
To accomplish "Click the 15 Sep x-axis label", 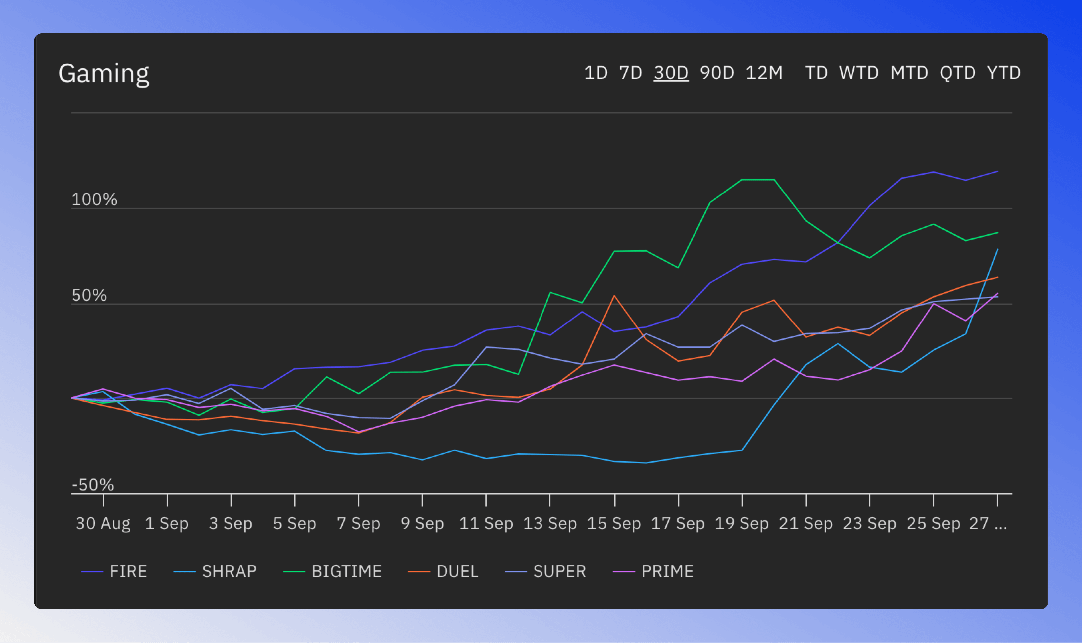I will pos(614,524).
